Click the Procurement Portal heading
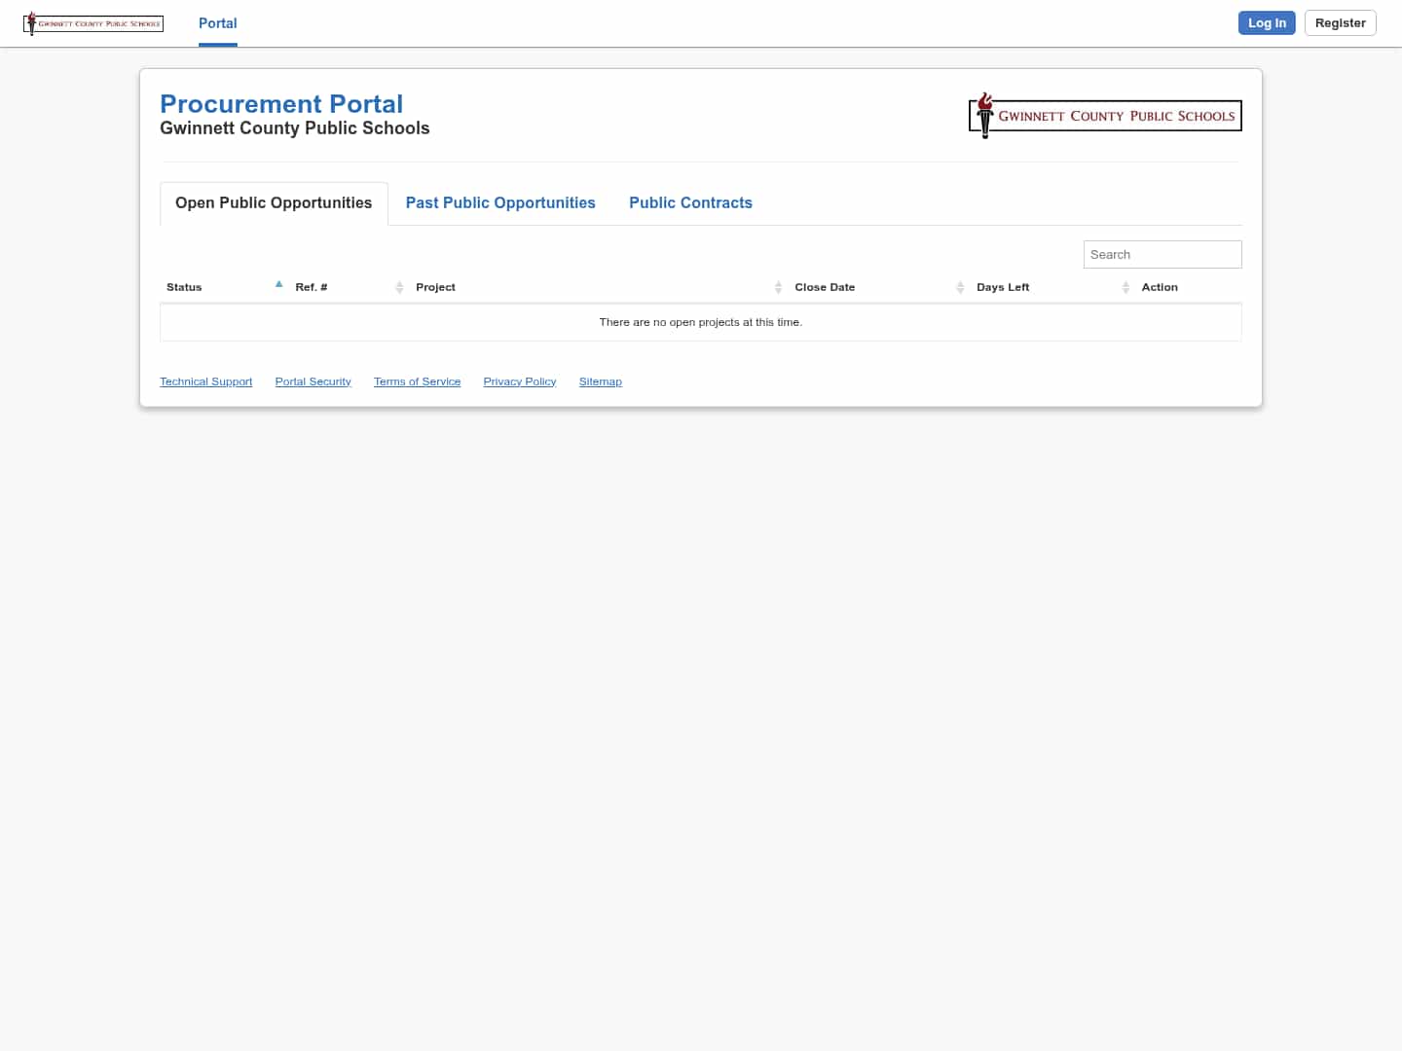Viewport: 1402px width, 1051px height. point(281,104)
